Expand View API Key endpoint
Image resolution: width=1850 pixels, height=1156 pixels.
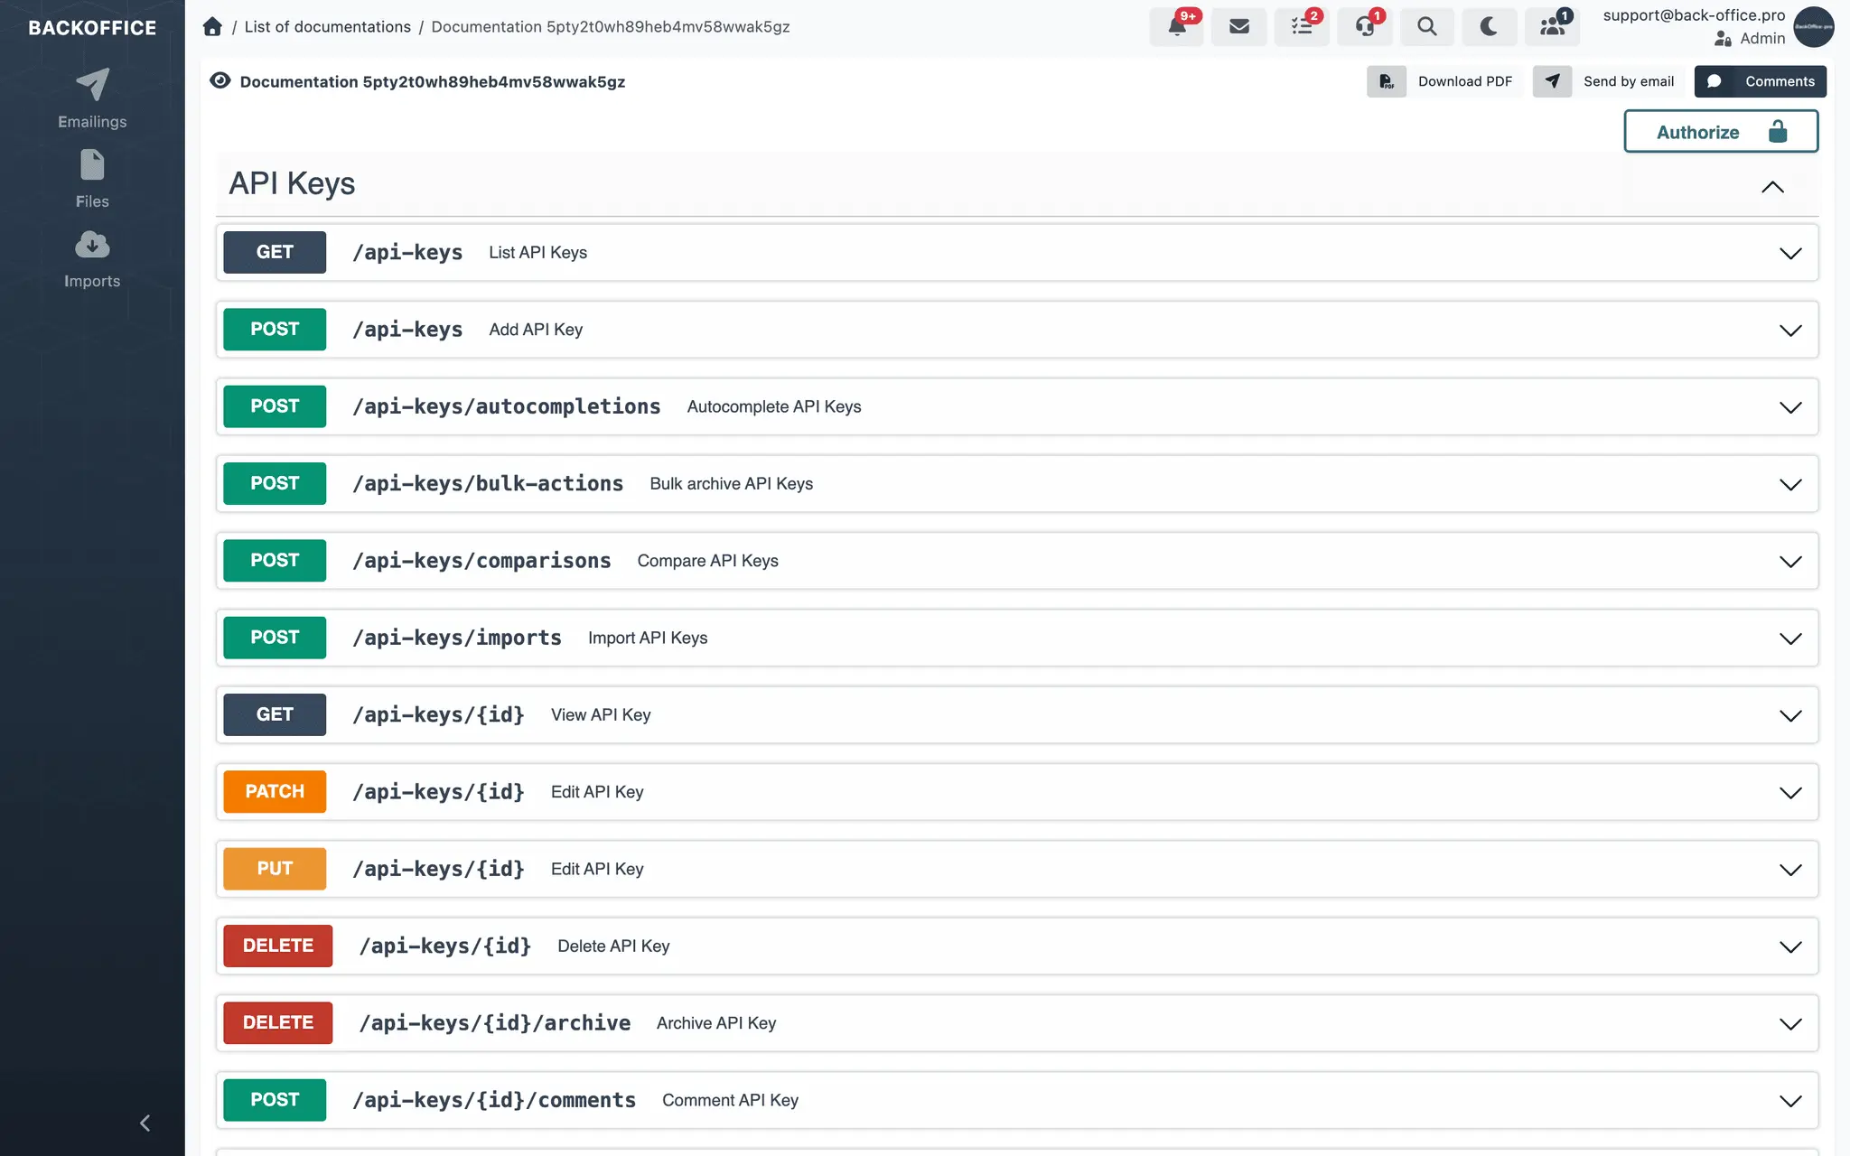pyautogui.click(x=1789, y=715)
